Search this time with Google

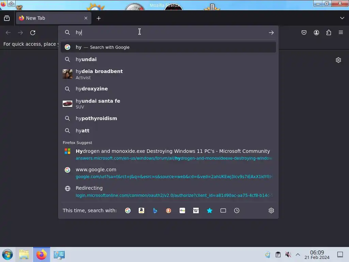[128, 210]
